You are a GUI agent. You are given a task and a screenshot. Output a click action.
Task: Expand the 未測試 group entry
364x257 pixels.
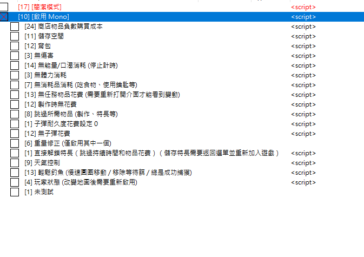click(15, 192)
